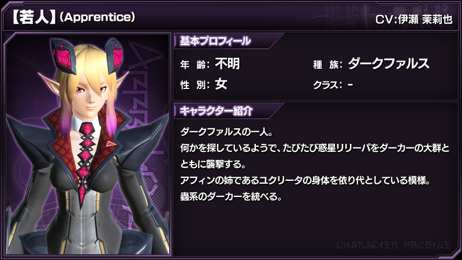
Task: Click the ダークファルスの一人 description line
Action: (x=226, y=132)
